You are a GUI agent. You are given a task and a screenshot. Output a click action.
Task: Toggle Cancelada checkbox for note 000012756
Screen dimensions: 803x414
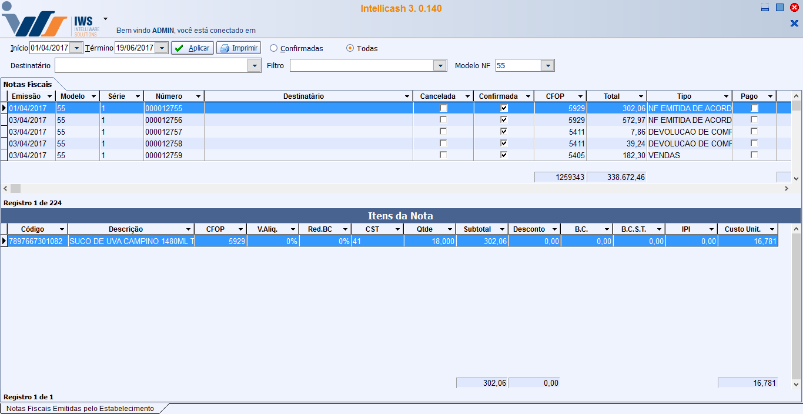click(x=444, y=120)
